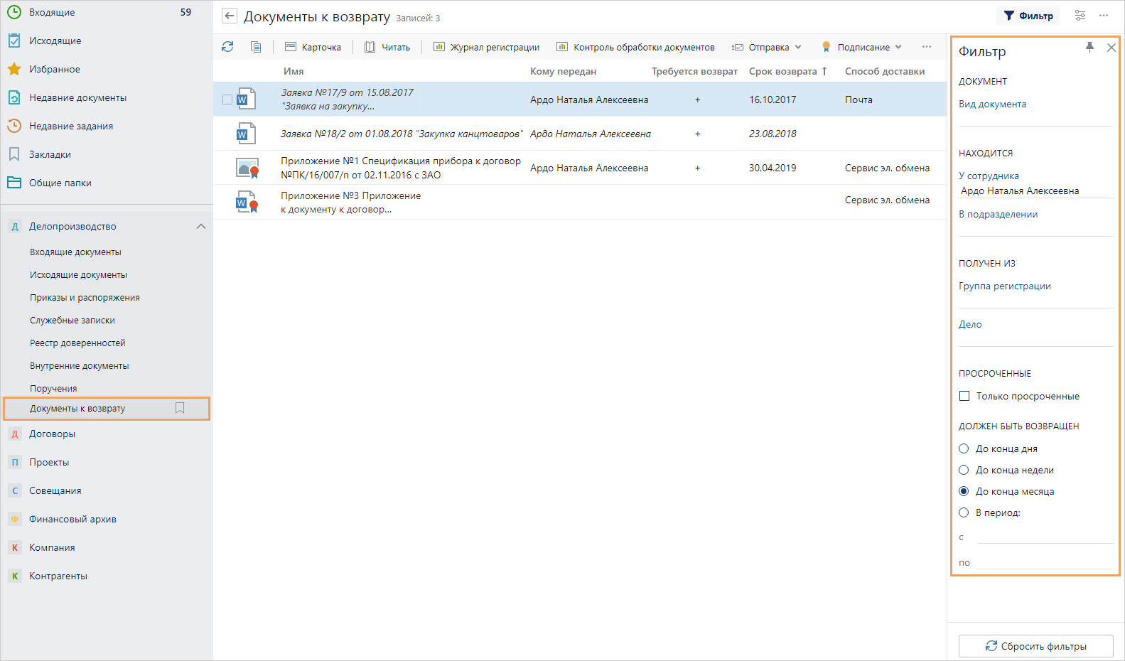Open the Договоры module
Image resolution: width=1125 pixels, height=661 pixels.
[x=52, y=434]
